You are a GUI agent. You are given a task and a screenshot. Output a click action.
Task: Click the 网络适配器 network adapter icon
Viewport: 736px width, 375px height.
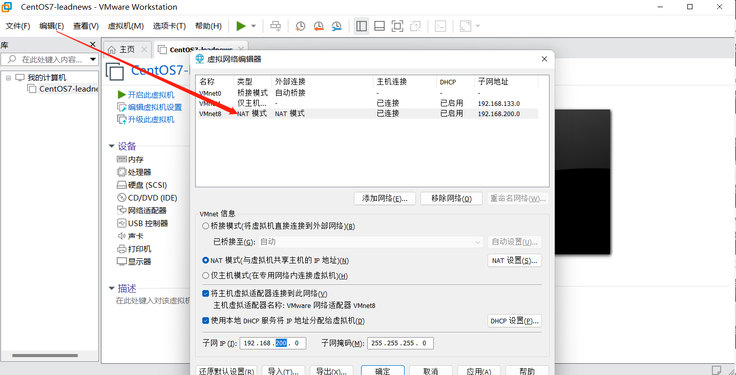tap(122, 210)
